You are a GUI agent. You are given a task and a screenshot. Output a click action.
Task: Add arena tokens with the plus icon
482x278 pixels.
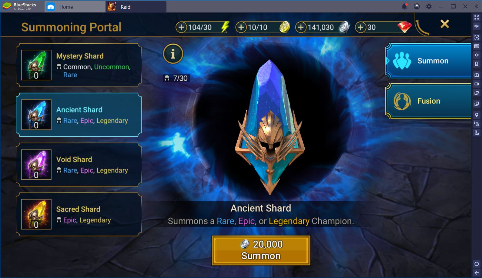241,27
